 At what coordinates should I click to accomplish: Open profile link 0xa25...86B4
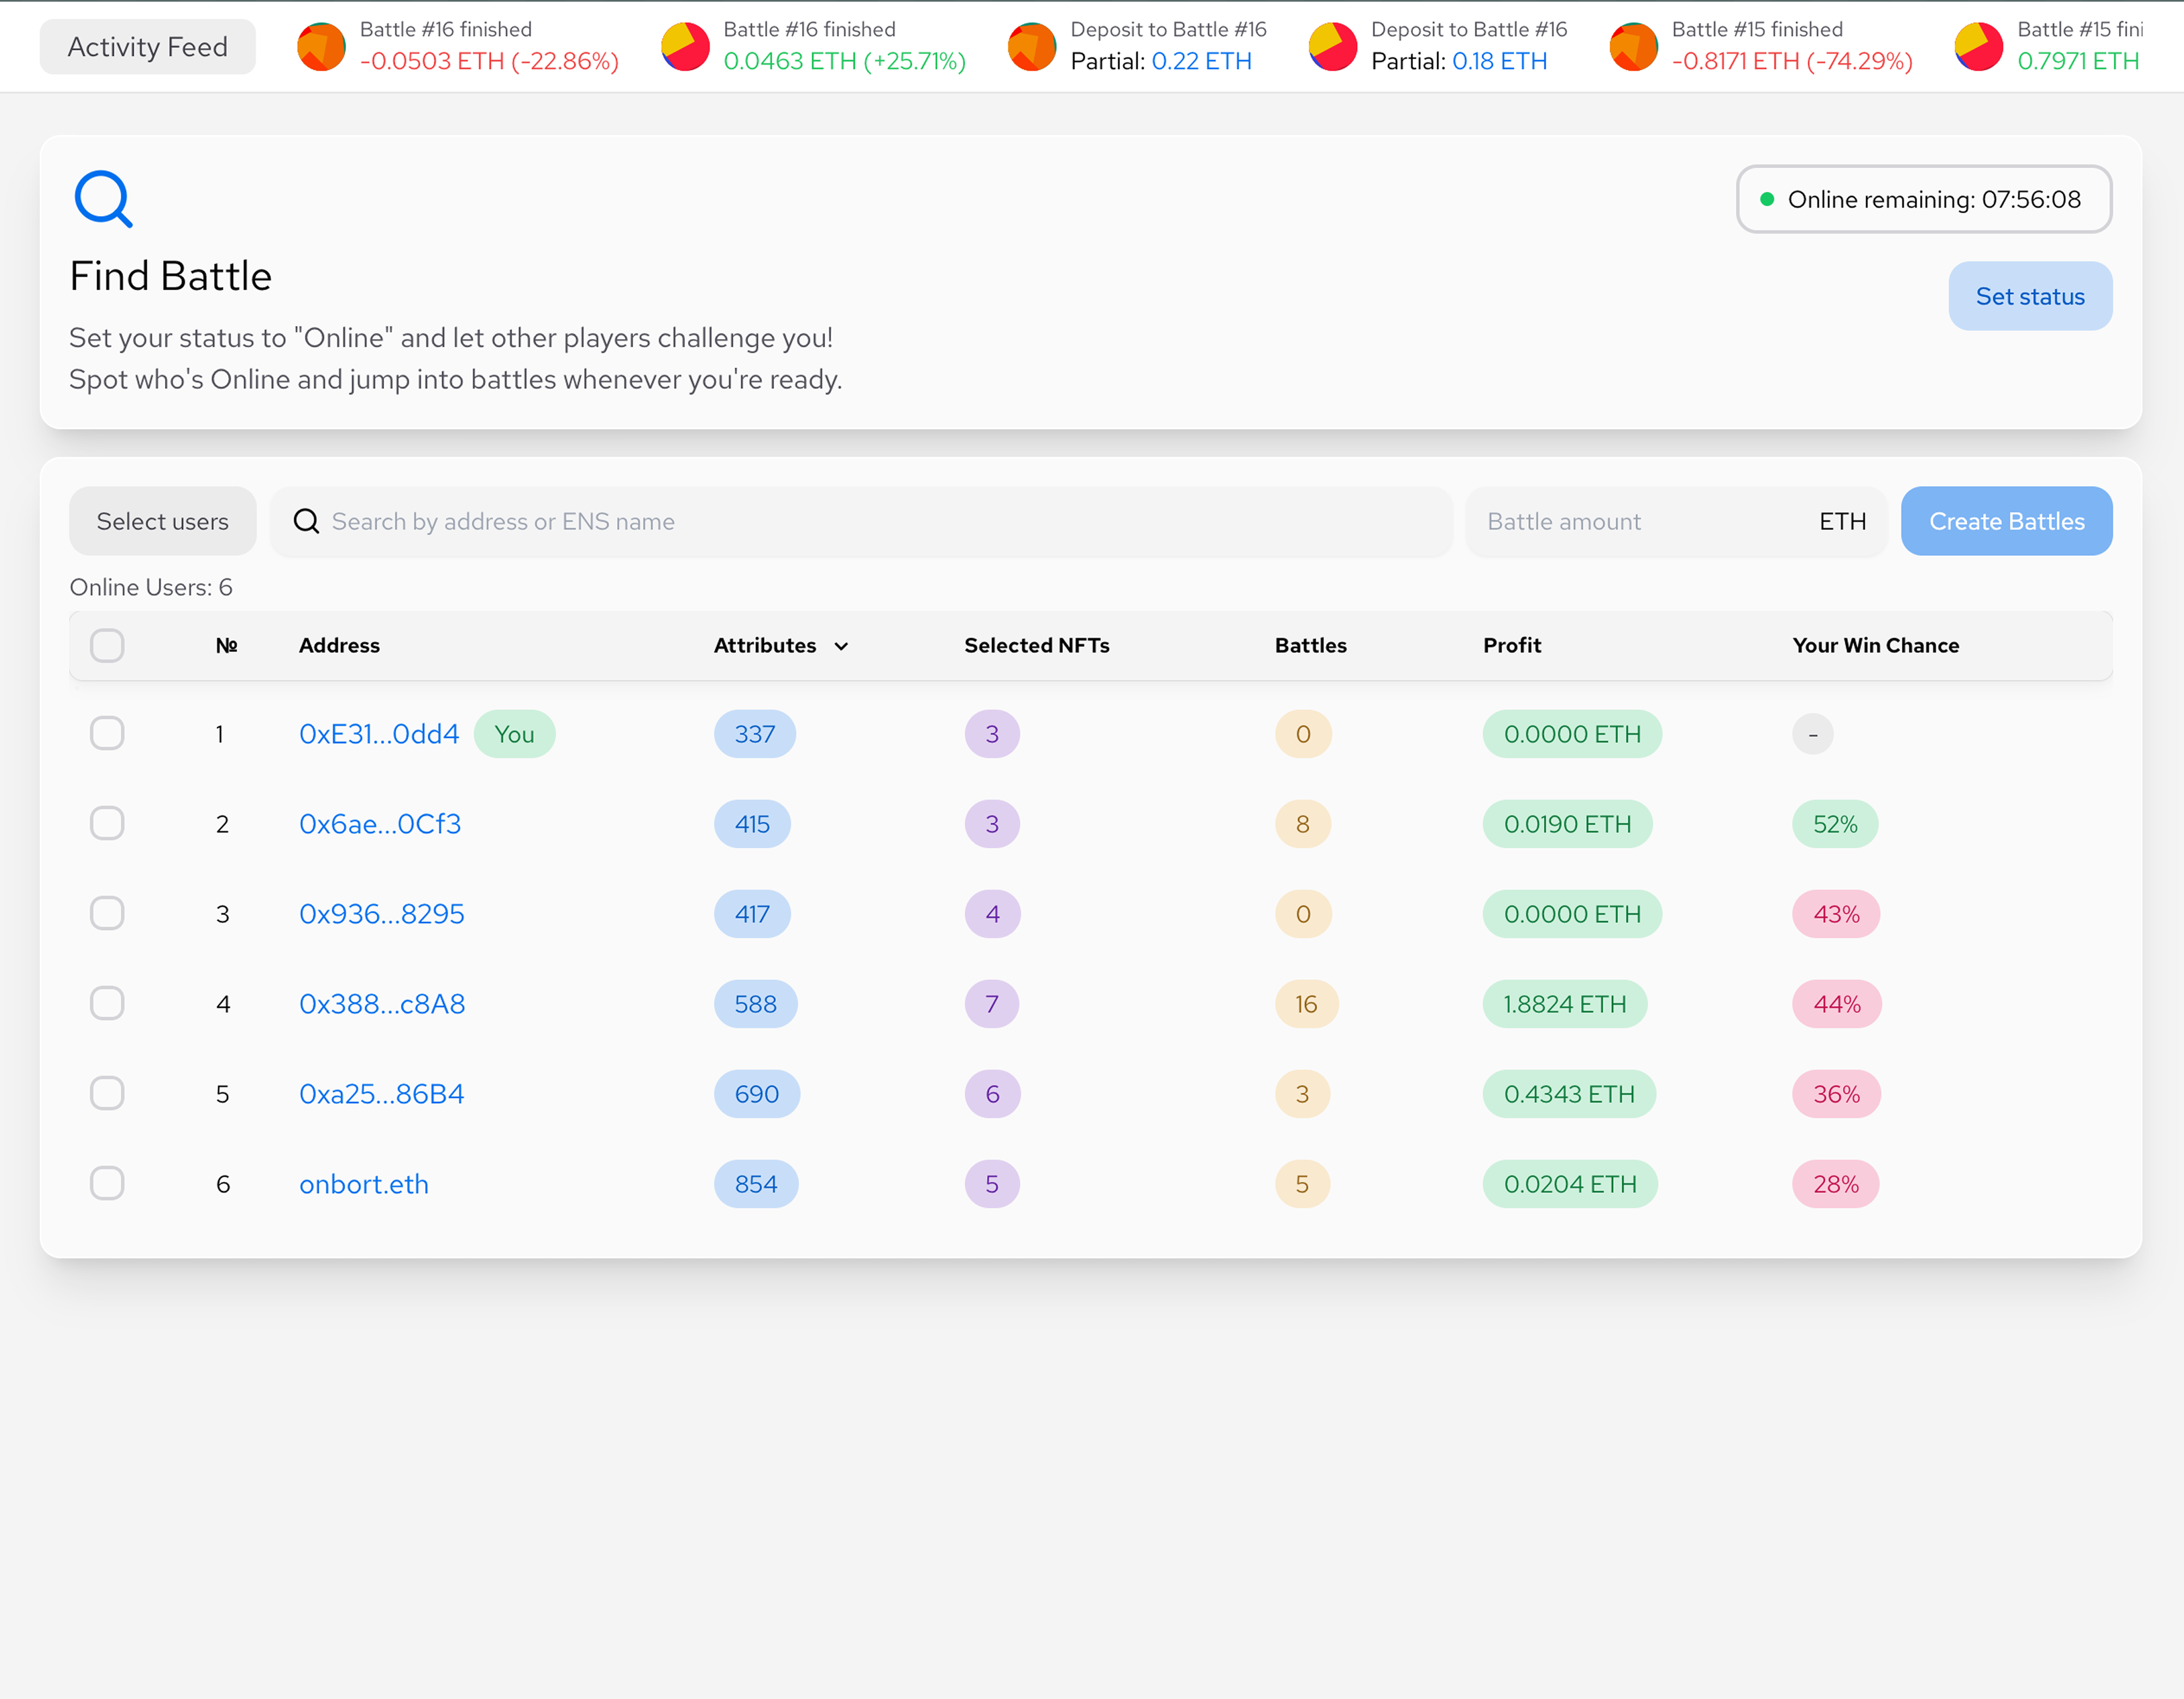[x=381, y=1093]
